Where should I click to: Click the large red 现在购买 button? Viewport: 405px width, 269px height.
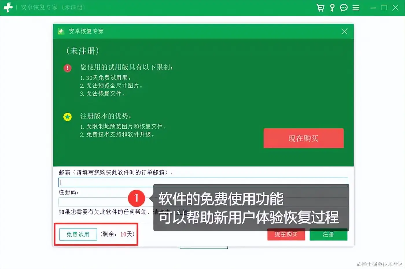303,138
